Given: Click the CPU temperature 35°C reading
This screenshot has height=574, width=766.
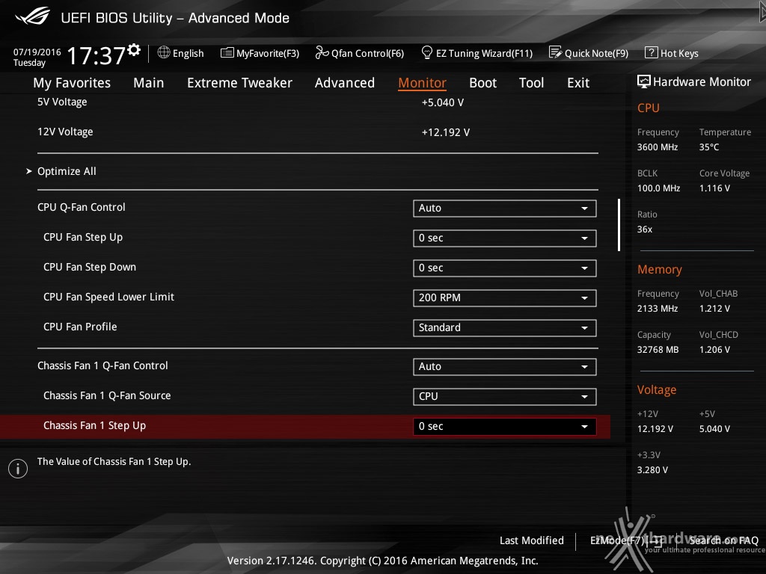Looking at the screenshot, I should (709, 147).
